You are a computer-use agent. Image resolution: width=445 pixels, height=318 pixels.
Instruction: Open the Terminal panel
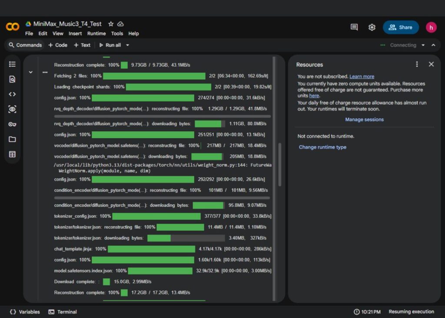click(x=63, y=312)
